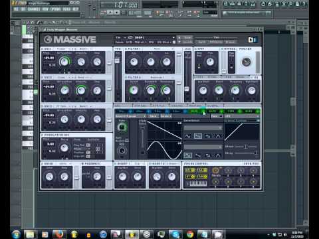
Task: Click the Native Instruments logo in Massive
Action: click(x=253, y=40)
